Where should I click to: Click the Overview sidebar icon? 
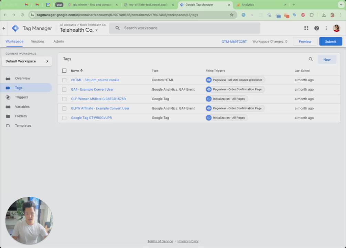pyautogui.click(x=8, y=78)
